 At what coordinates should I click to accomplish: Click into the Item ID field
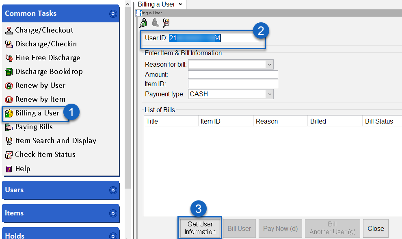233,84
